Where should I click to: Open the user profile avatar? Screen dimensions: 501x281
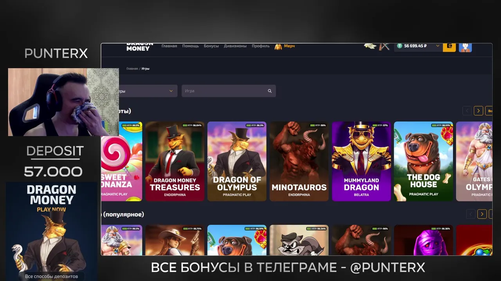point(465,47)
